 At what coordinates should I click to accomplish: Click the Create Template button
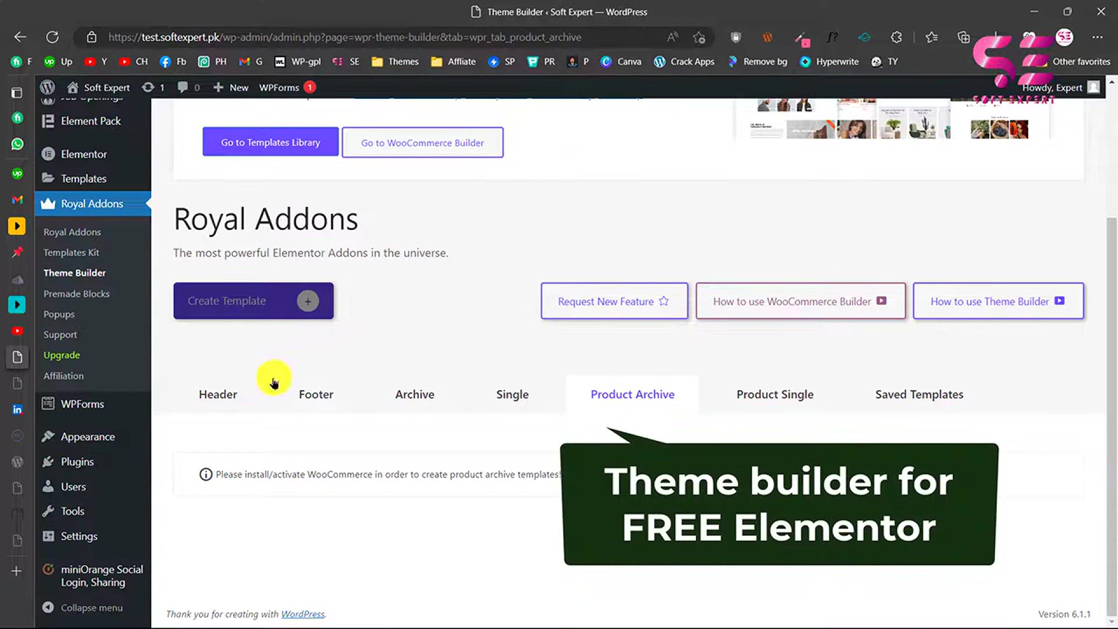click(253, 301)
